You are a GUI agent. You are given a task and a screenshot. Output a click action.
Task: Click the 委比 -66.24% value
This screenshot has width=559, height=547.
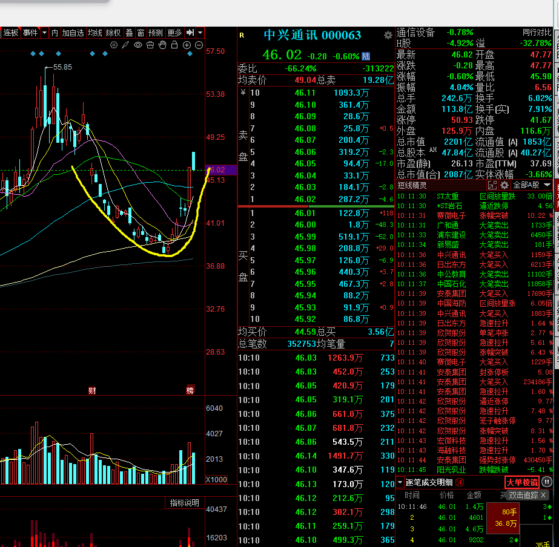(300, 68)
